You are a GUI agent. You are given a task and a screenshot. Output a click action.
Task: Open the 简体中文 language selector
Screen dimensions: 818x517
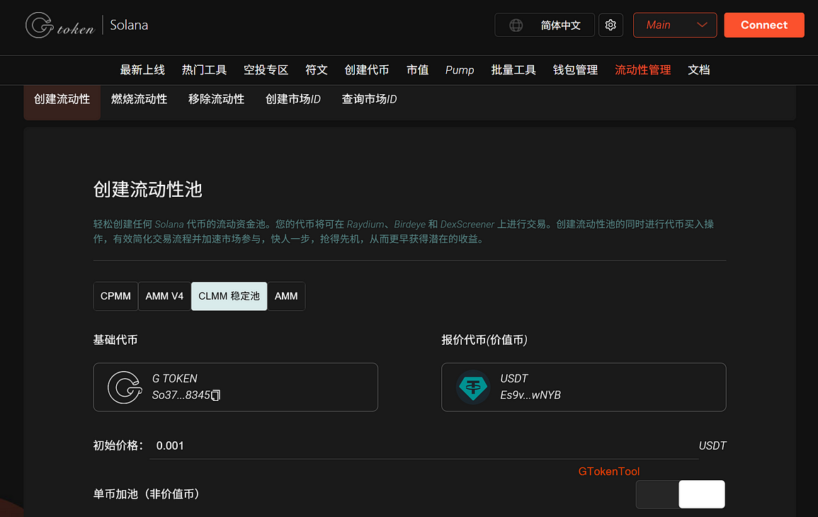click(x=544, y=25)
